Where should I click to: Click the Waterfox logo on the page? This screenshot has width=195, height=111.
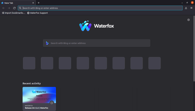click(96, 26)
